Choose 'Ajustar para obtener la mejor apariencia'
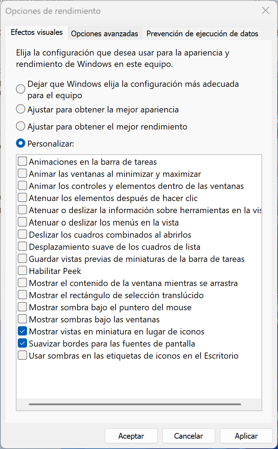278x449 pixels. click(x=20, y=109)
